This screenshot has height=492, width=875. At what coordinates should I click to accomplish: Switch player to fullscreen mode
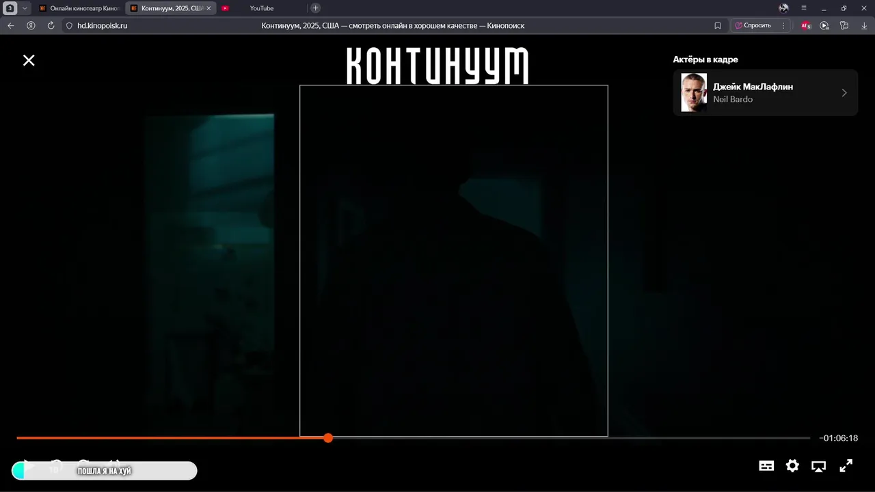[x=846, y=466]
